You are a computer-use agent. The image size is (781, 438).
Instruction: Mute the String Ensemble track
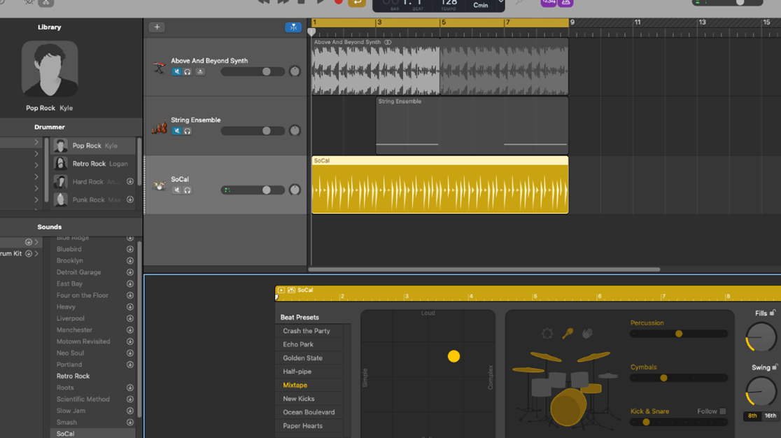pos(177,130)
